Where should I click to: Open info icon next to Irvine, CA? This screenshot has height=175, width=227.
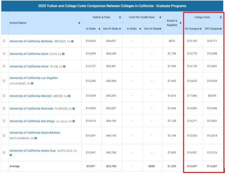coord(64,67)
